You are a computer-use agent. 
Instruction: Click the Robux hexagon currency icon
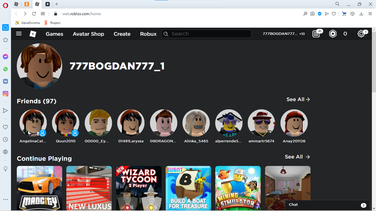(x=333, y=34)
